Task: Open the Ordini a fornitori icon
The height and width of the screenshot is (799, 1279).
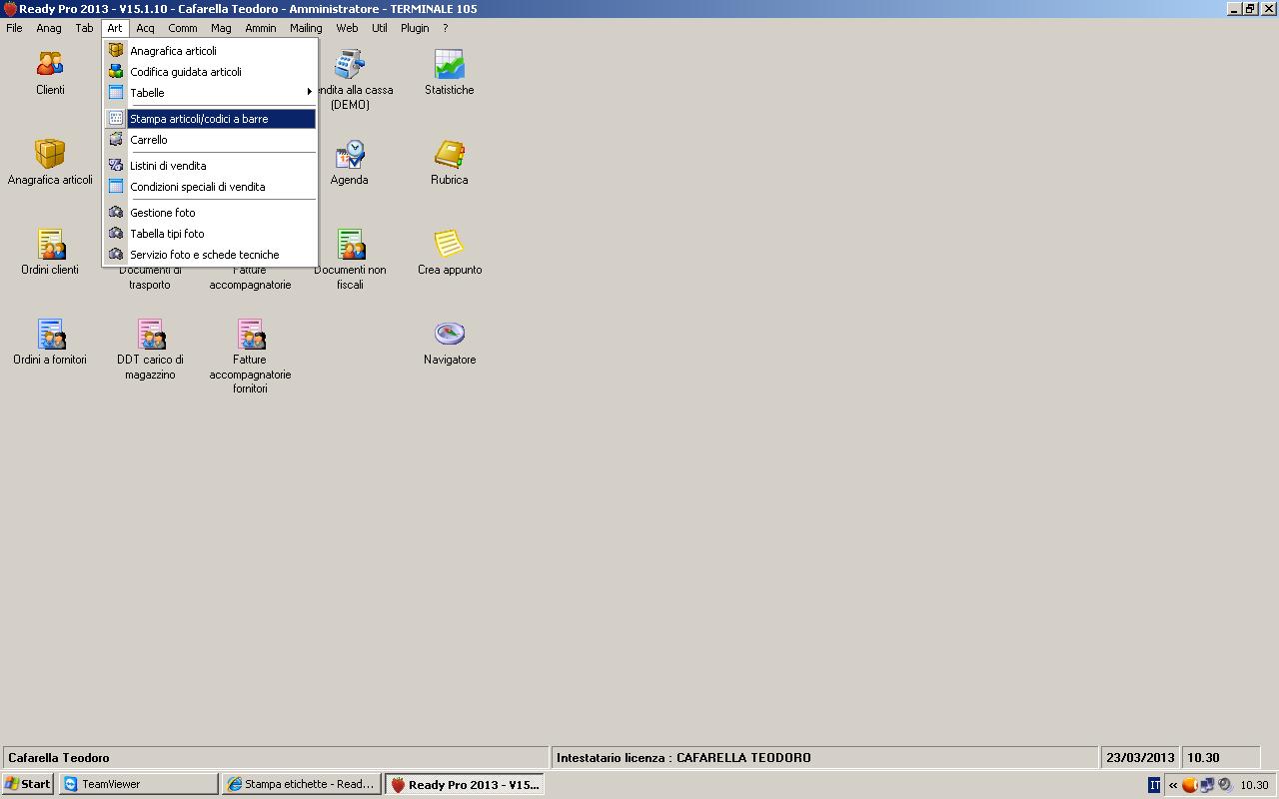Action: (x=50, y=335)
